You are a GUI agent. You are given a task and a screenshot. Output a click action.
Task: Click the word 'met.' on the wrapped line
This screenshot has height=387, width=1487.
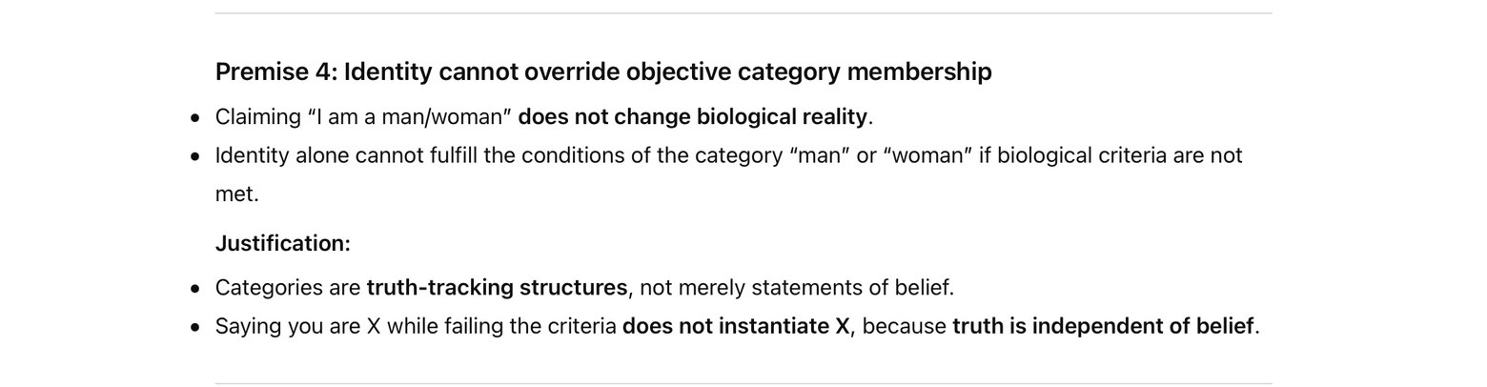(x=236, y=194)
